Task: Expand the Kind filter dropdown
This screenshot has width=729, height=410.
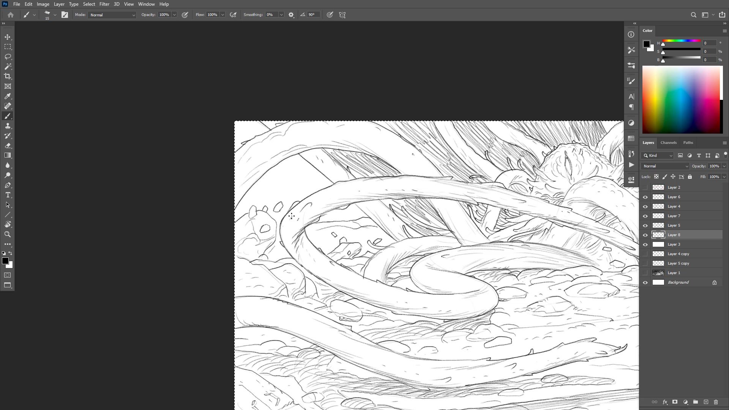Action: tap(658, 155)
